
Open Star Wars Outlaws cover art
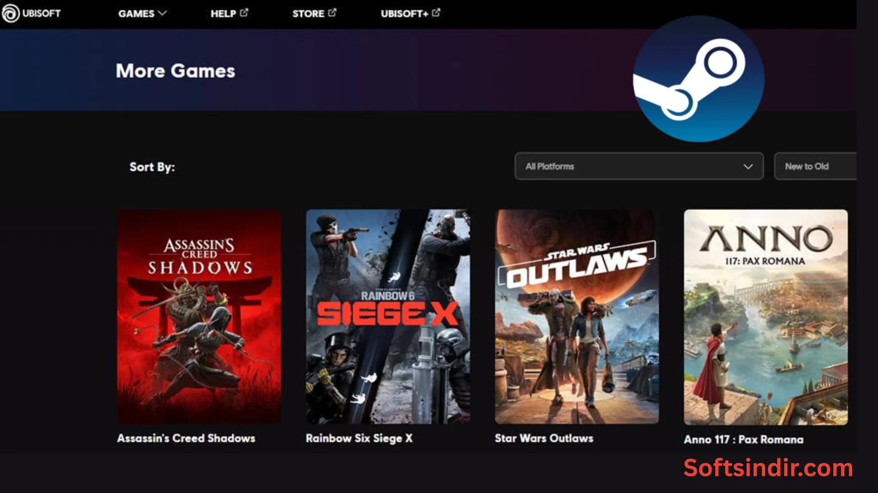pos(577,316)
